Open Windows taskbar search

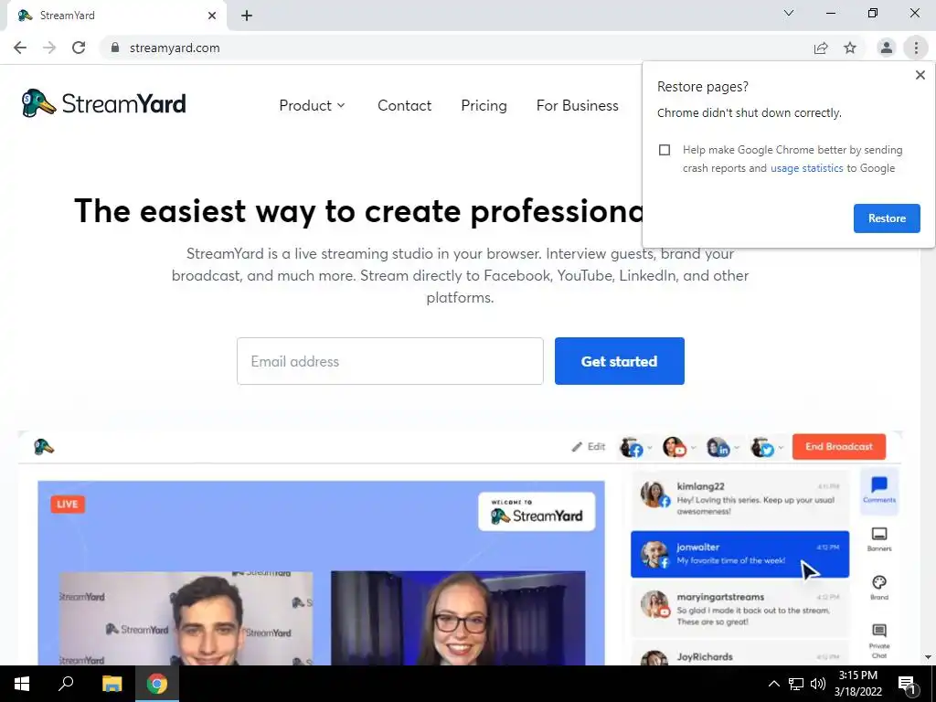tap(66, 684)
